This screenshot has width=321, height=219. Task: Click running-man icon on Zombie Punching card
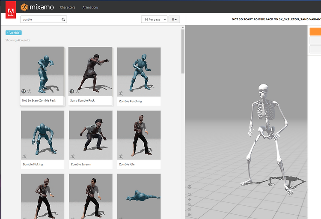pyautogui.click(x=121, y=93)
